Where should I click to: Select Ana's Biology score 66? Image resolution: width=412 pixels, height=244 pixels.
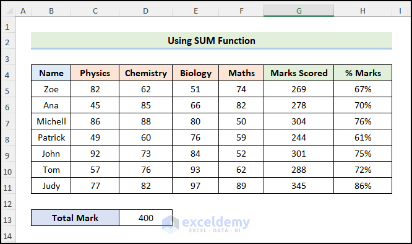[195, 105]
